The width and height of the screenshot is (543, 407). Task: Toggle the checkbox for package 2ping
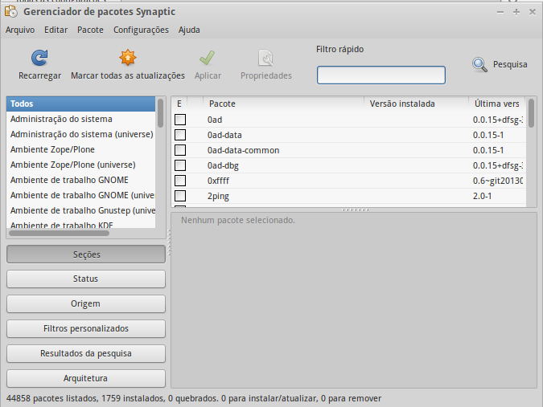pyautogui.click(x=180, y=196)
